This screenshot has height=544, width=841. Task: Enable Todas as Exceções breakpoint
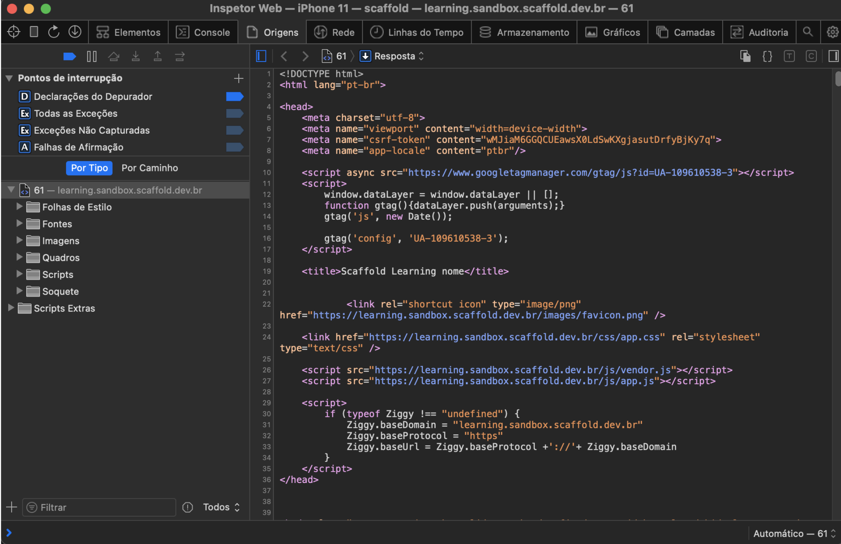pyautogui.click(x=234, y=113)
